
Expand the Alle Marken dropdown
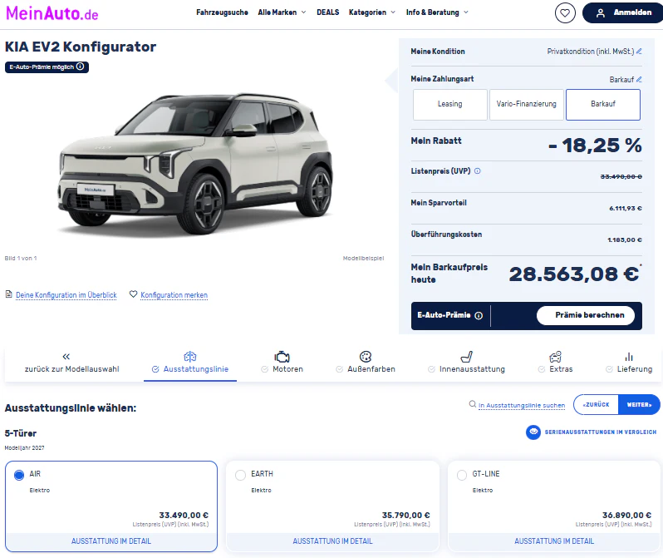tap(282, 12)
